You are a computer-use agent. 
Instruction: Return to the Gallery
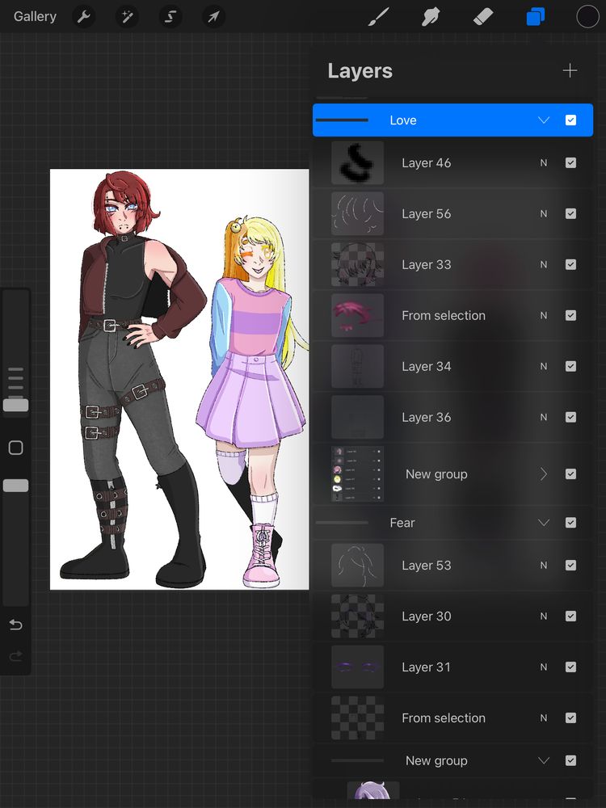(35, 16)
